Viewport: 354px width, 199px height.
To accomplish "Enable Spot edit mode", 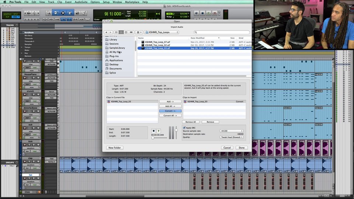I will pyautogui.click(x=16, y=14).
